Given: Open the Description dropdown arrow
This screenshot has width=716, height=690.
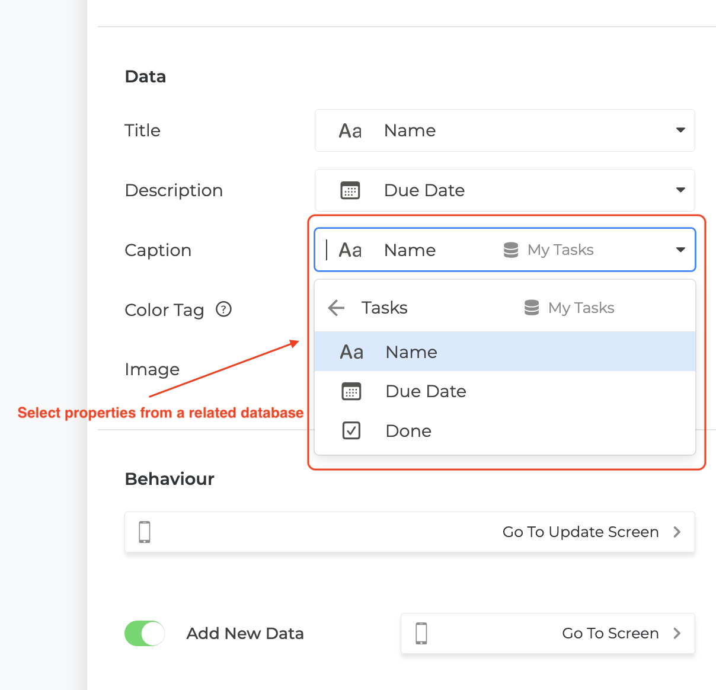Looking at the screenshot, I should (680, 190).
